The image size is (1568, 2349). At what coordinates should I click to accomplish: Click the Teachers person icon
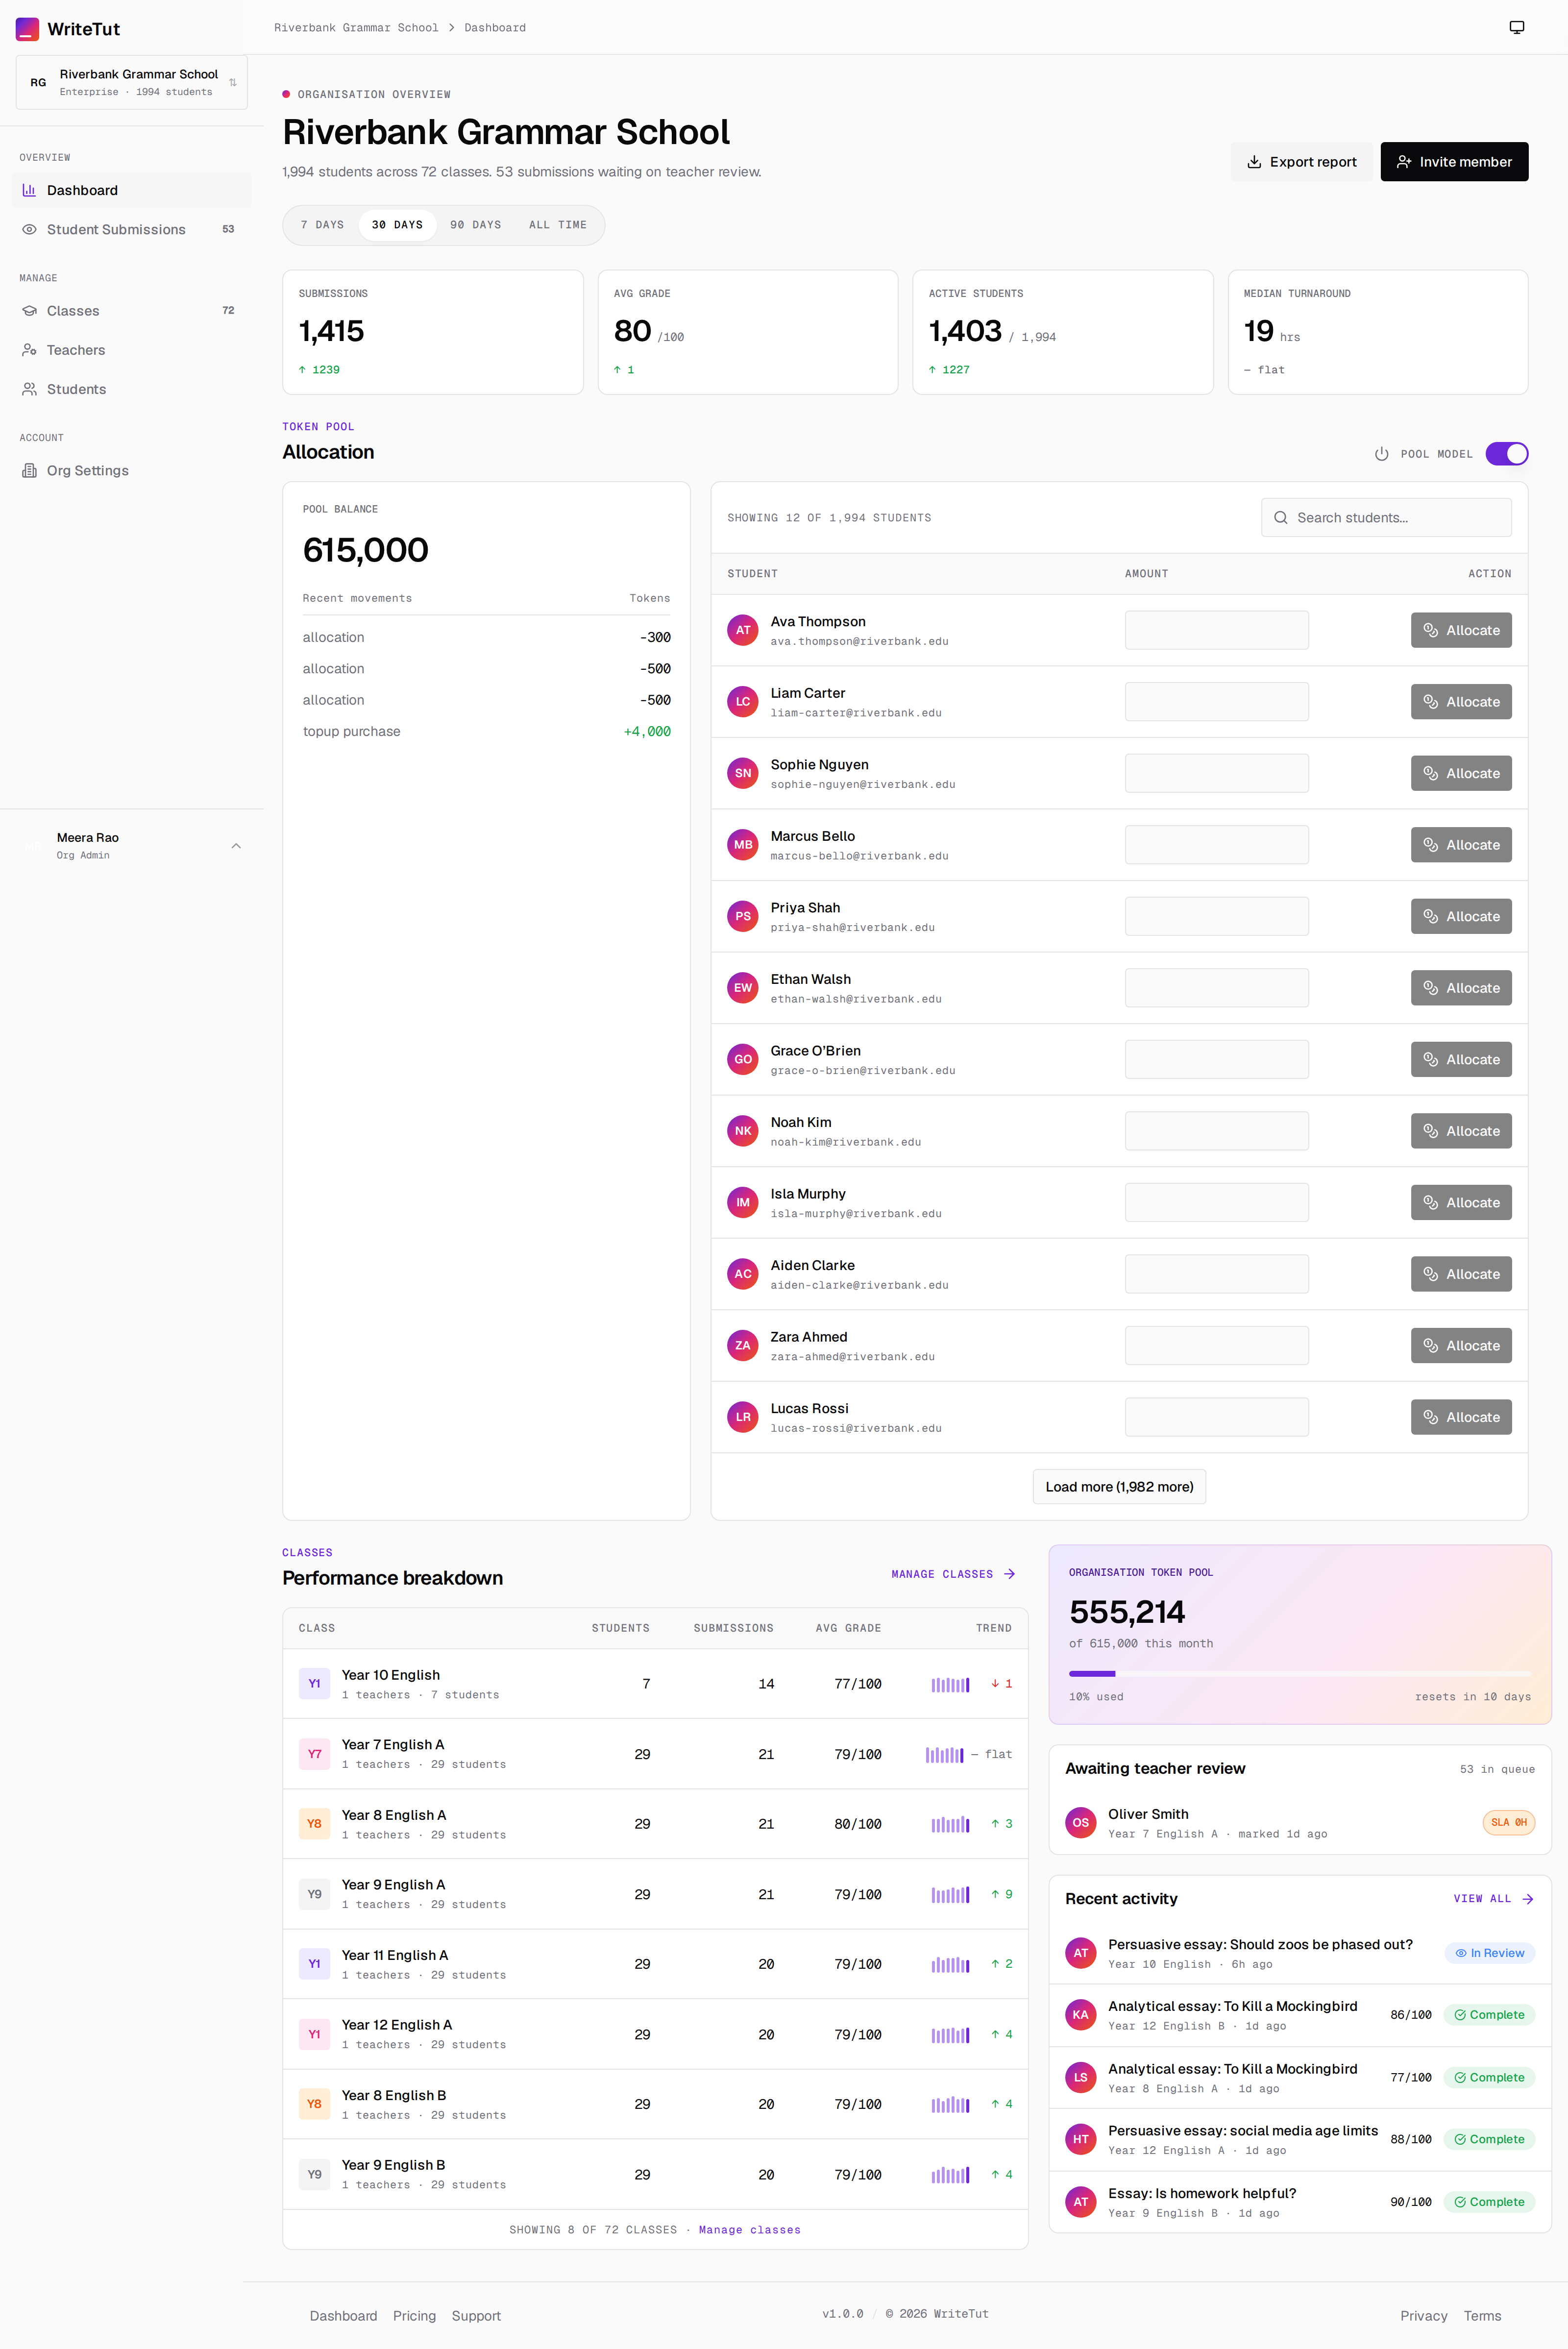(x=29, y=350)
